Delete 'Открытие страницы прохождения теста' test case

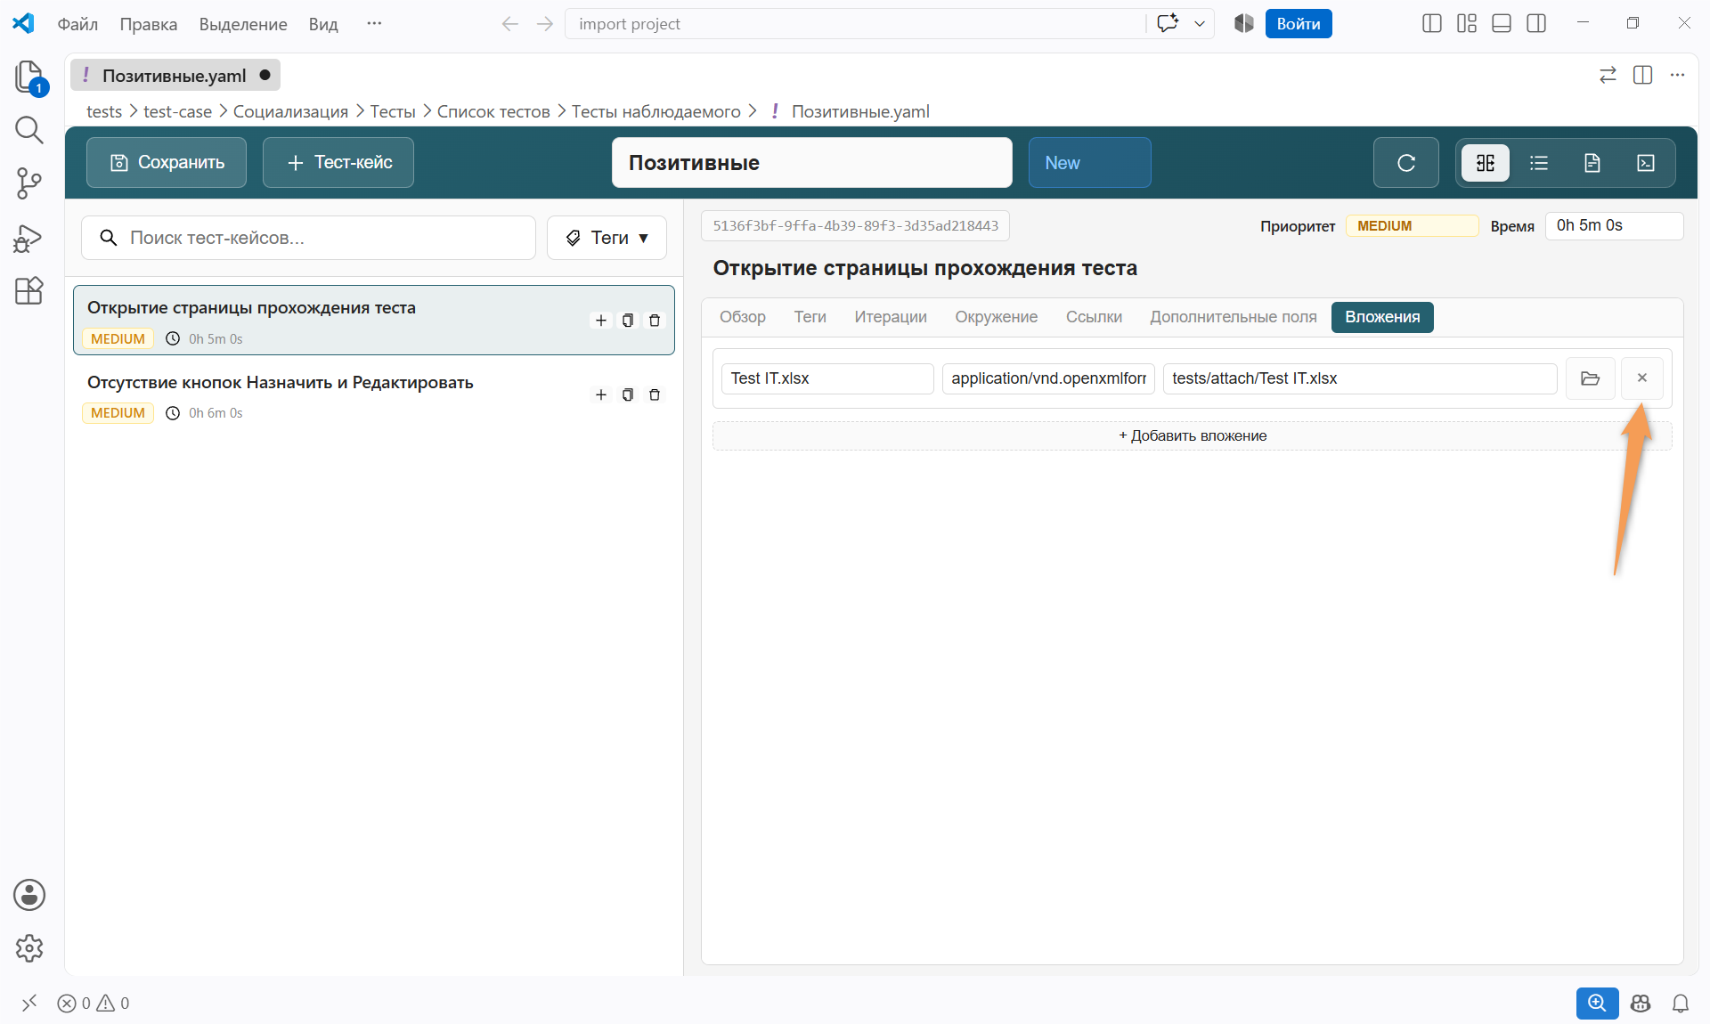(655, 321)
